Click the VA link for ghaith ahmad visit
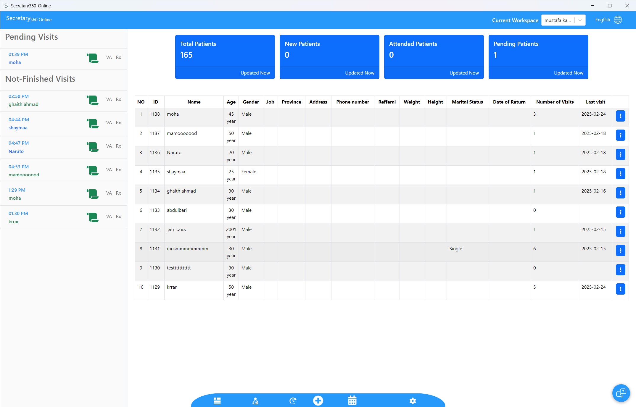 (x=109, y=99)
